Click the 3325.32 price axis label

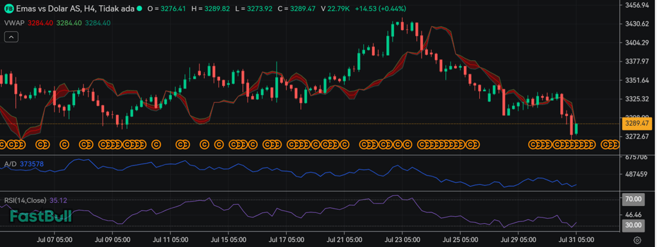coord(636,99)
